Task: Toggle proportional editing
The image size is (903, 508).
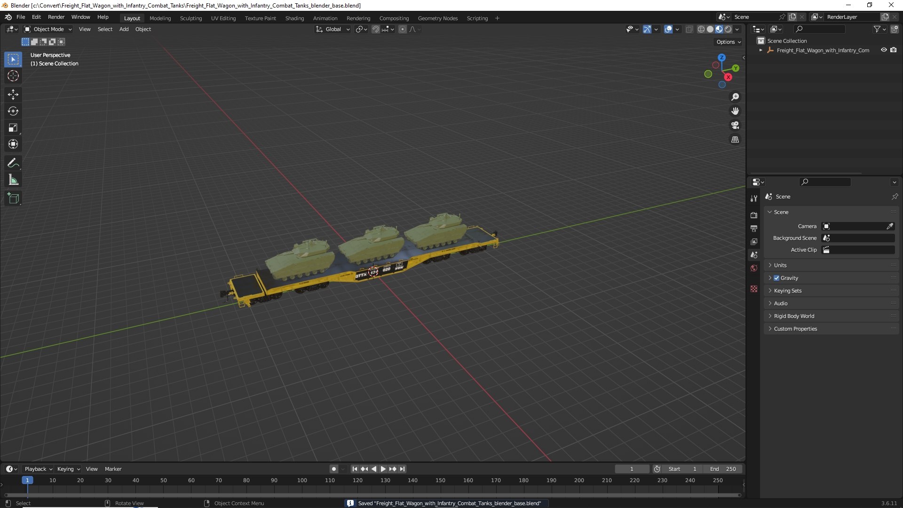Action: [x=403, y=29]
